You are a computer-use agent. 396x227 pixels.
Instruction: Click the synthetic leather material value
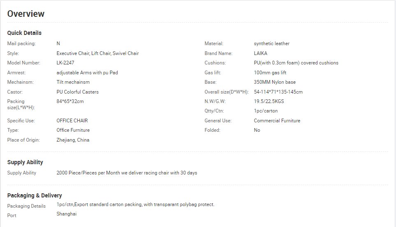[x=271, y=44]
